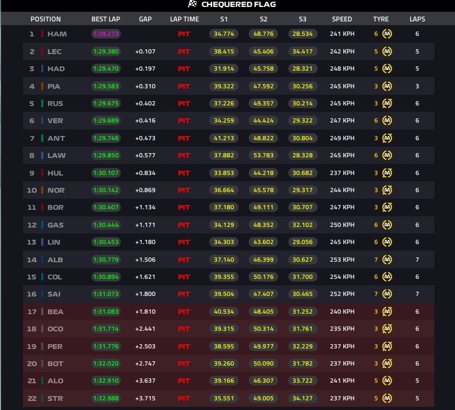
Task: Click PIA's orange team colour bar
Action: tap(42, 86)
